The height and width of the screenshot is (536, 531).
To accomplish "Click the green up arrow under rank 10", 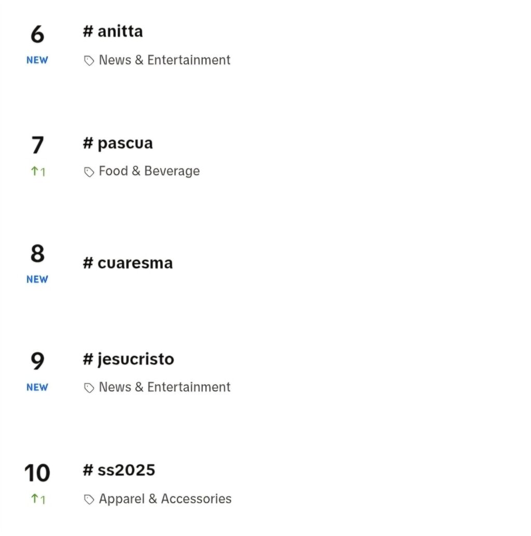I will [x=34, y=499].
